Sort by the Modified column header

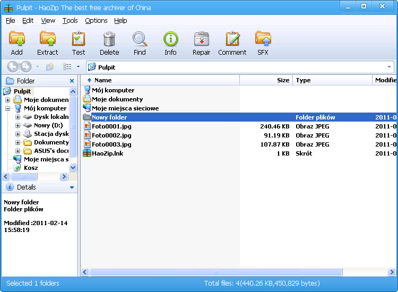tap(385, 80)
